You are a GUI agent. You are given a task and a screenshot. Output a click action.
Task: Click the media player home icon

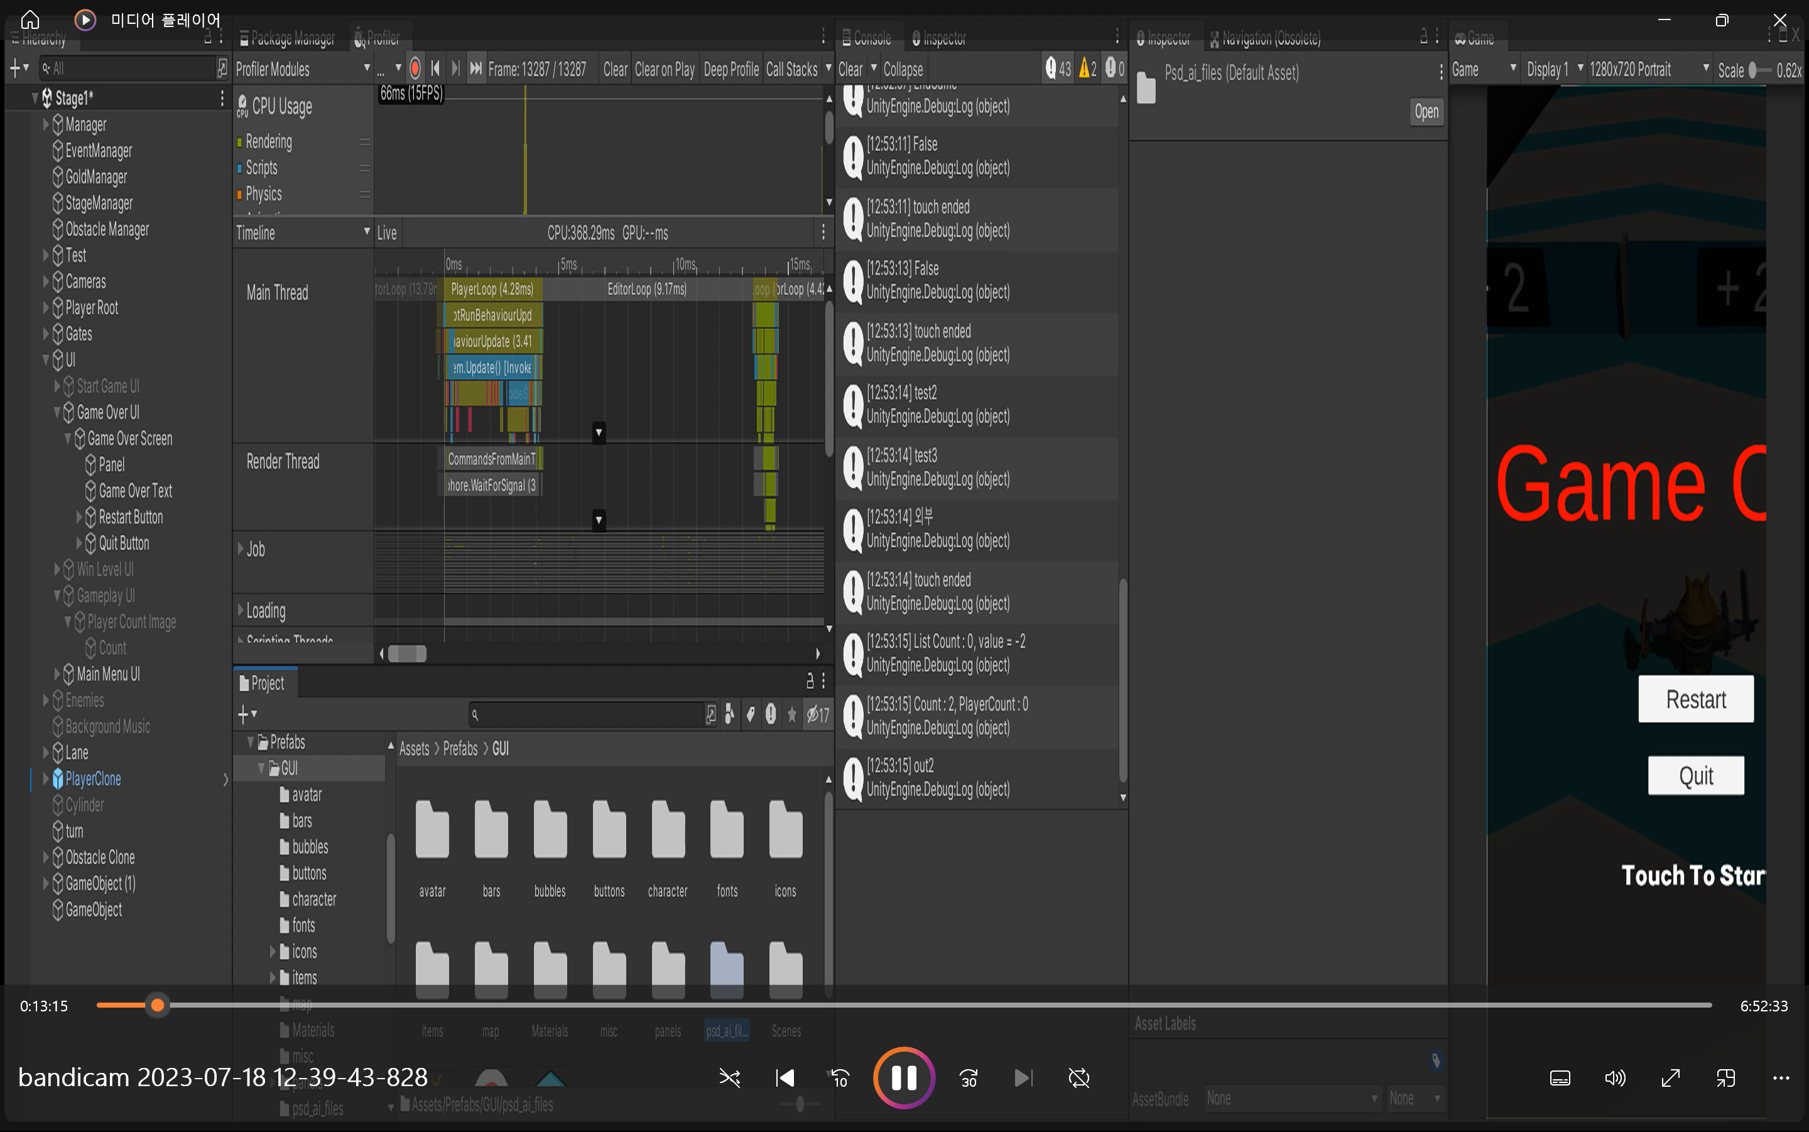[30, 19]
